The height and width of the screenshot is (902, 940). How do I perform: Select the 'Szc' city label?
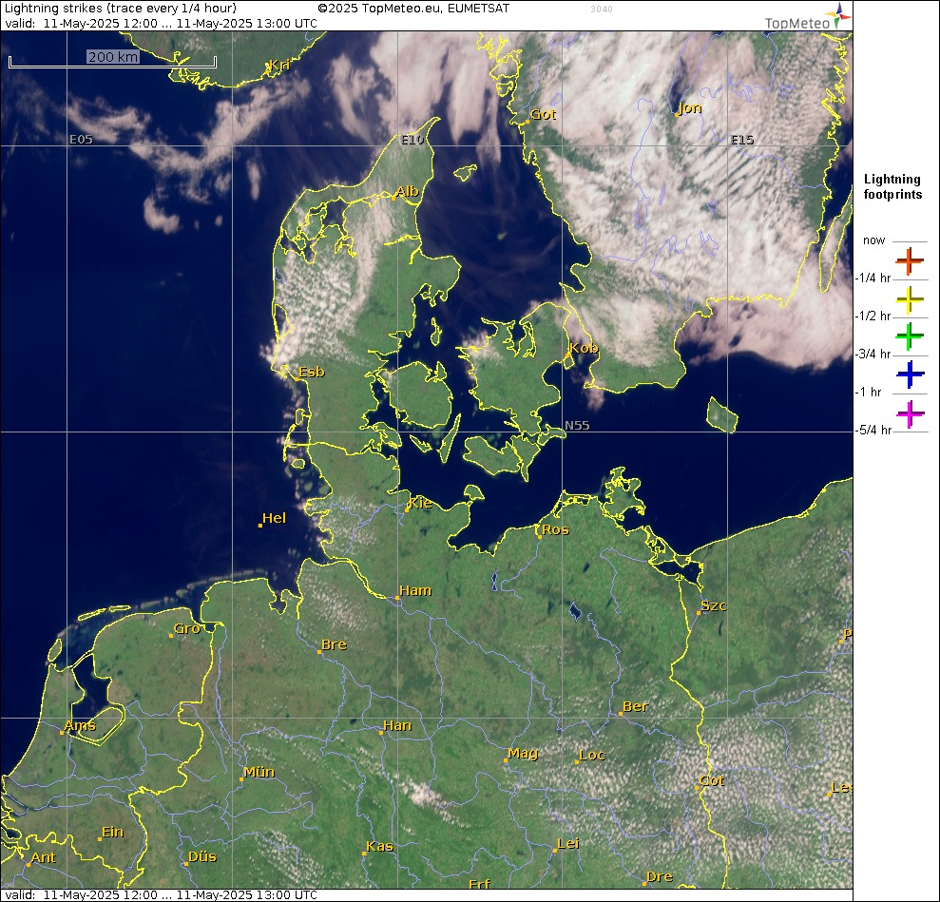tap(714, 605)
